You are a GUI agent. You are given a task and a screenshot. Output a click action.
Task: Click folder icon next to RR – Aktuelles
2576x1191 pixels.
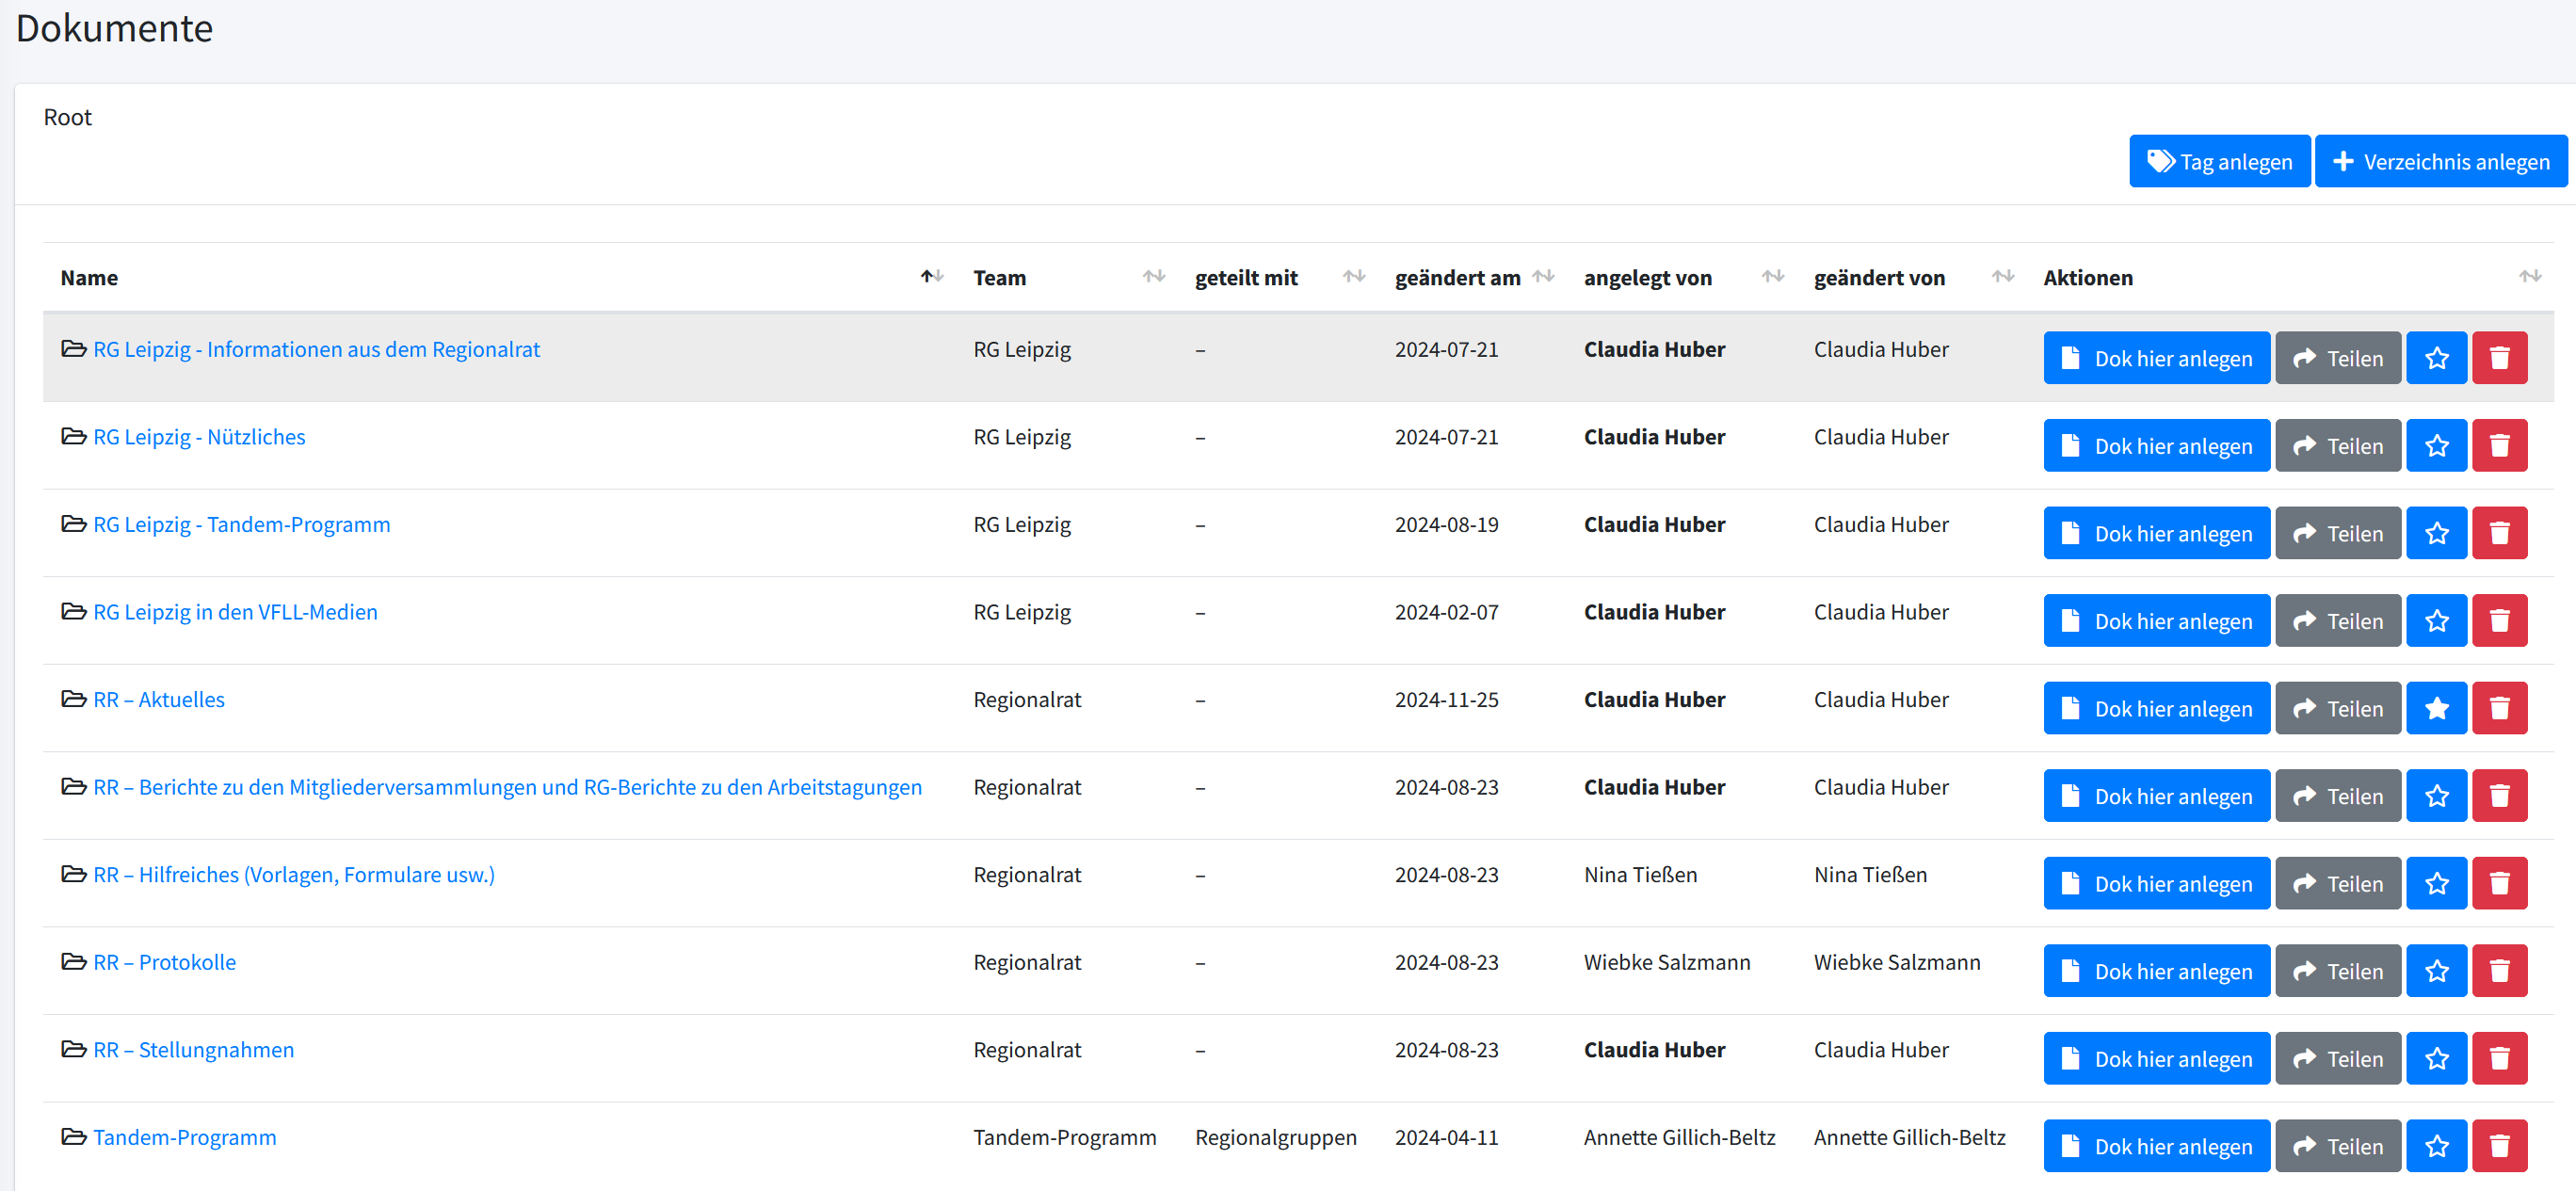click(73, 698)
